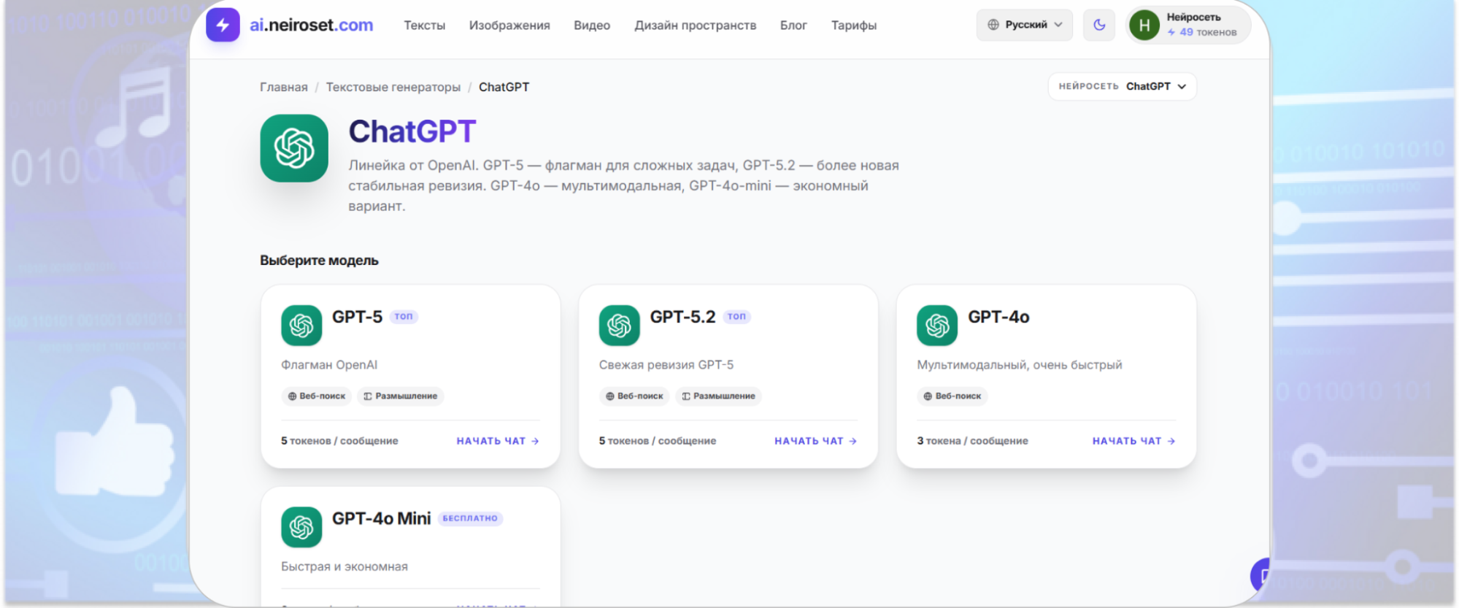1459x608 pixels.
Task: Click Размышление tag in GPT-5 card
Action: point(401,396)
